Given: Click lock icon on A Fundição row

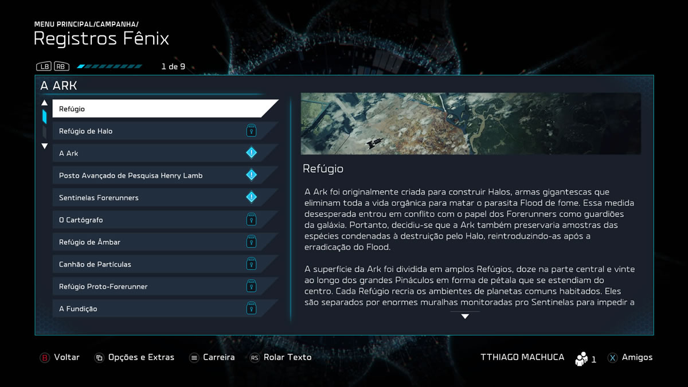Looking at the screenshot, I should [x=251, y=308].
